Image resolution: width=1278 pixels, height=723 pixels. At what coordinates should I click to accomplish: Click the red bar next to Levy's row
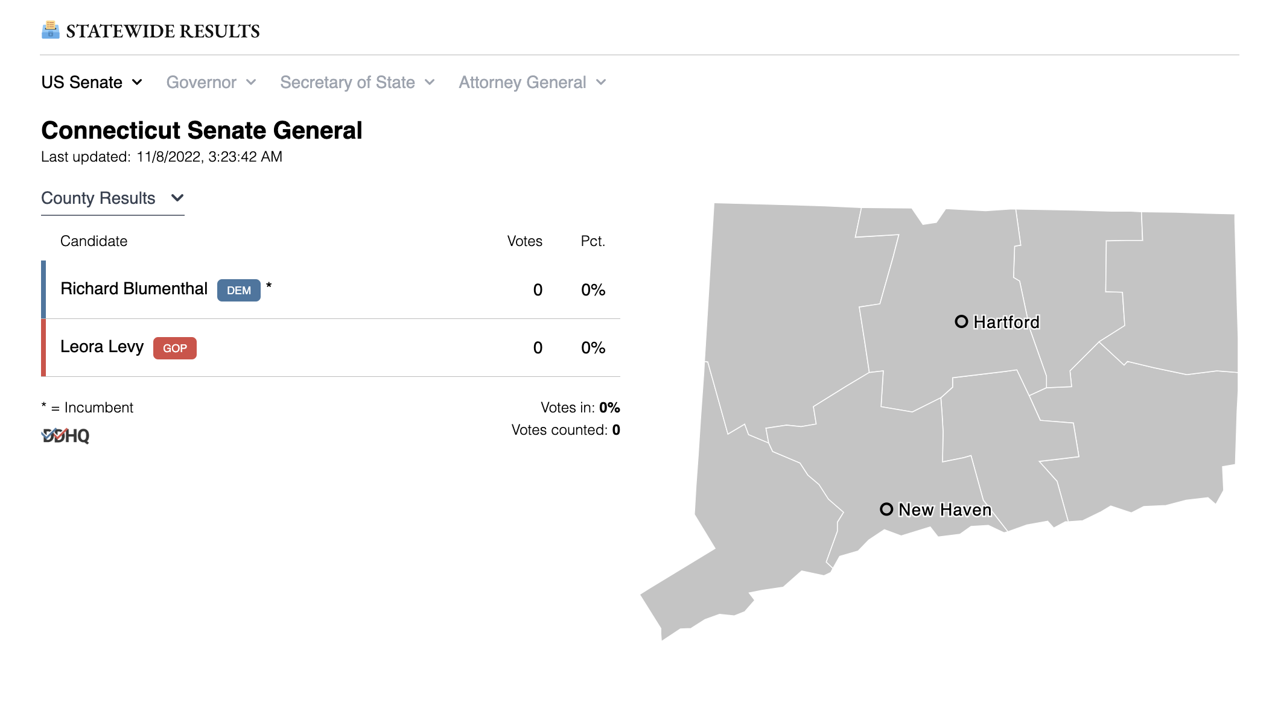click(x=44, y=347)
